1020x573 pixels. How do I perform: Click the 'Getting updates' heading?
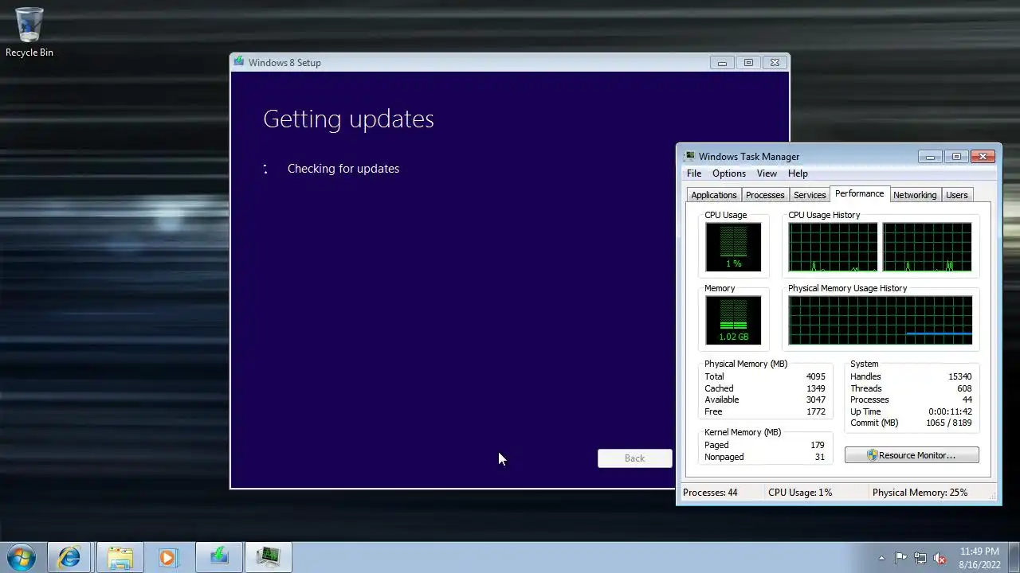tap(348, 119)
